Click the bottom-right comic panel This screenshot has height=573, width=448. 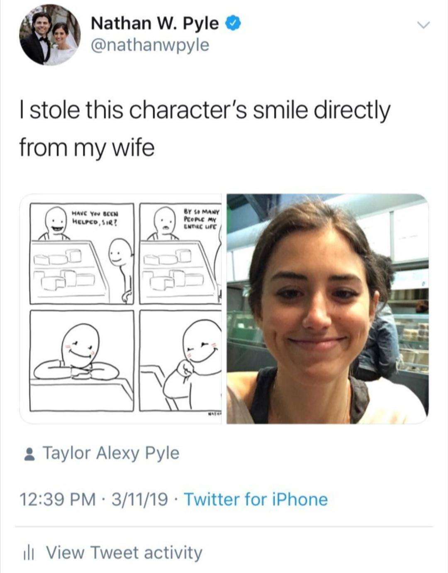tap(180, 361)
